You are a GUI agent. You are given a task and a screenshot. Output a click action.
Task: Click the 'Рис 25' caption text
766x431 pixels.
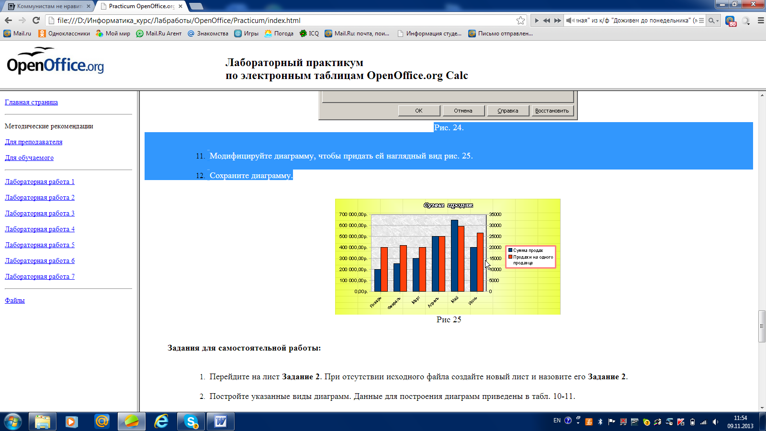[449, 319]
